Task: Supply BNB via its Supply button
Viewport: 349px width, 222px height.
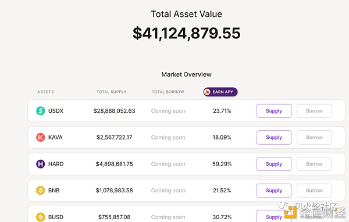Action: (274, 191)
